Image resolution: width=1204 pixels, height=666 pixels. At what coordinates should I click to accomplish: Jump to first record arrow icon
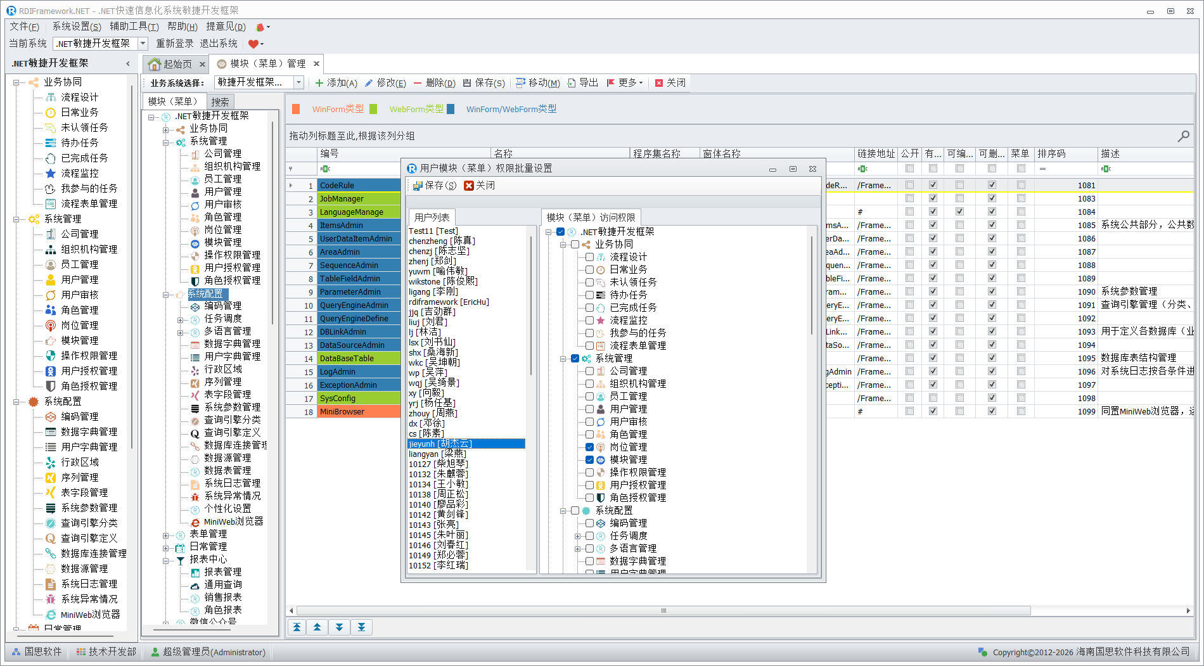[x=297, y=627]
